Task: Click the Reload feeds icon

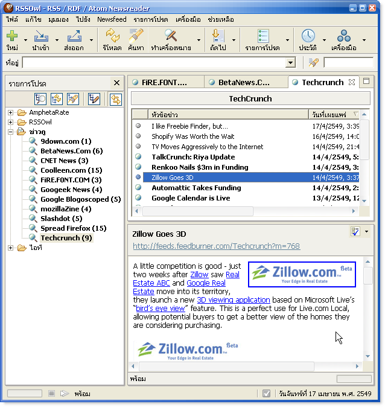Action: tap(112, 36)
